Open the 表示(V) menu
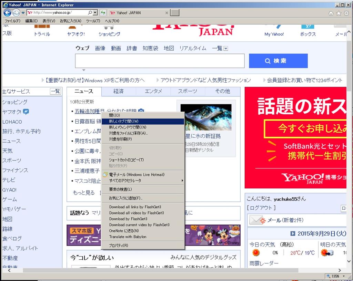 49,21
